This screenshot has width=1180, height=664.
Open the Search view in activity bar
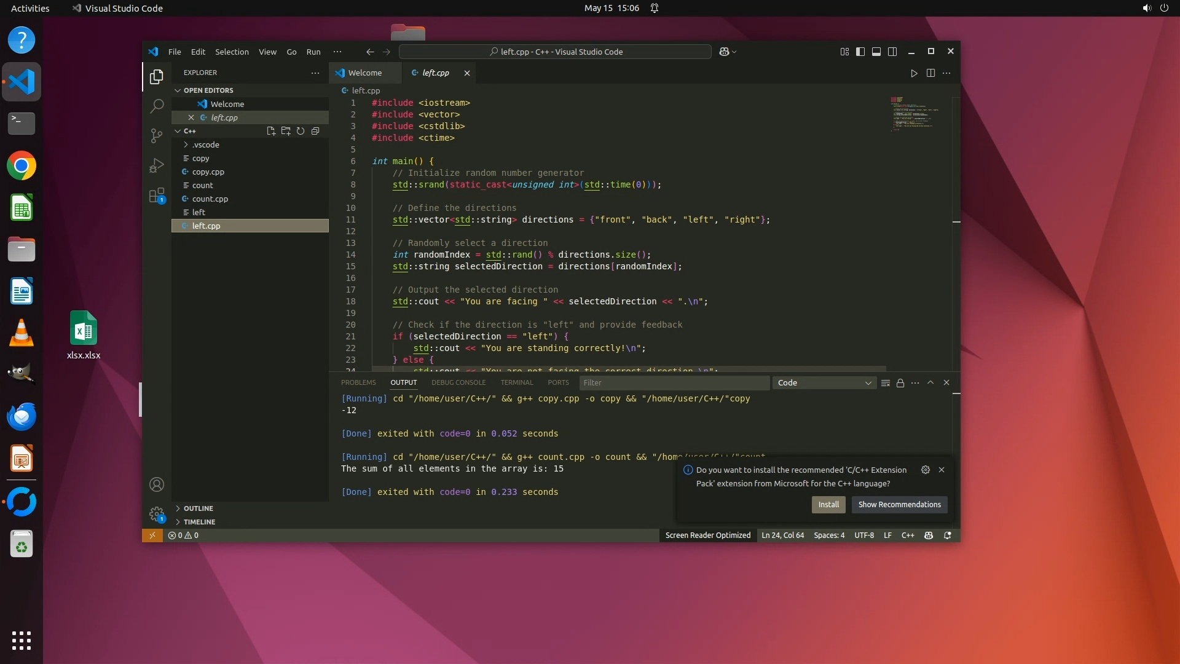[157, 106]
